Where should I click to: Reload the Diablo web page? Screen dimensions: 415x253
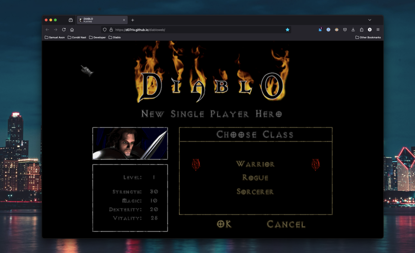tap(64, 30)
